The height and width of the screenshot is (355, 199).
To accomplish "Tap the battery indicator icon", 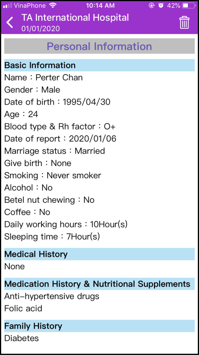I will coord(189,6).
